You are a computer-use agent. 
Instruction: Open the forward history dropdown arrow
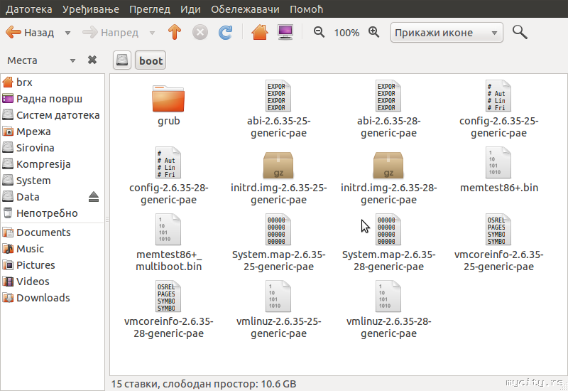click(x=152, y=33)
